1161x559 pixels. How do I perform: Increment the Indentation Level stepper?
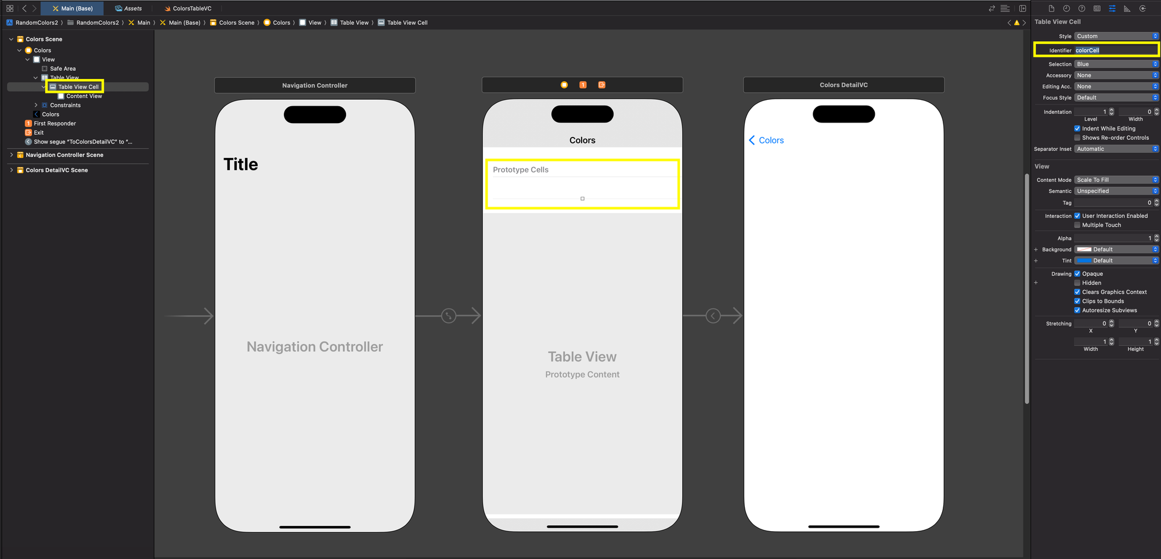coord(1112,110)
